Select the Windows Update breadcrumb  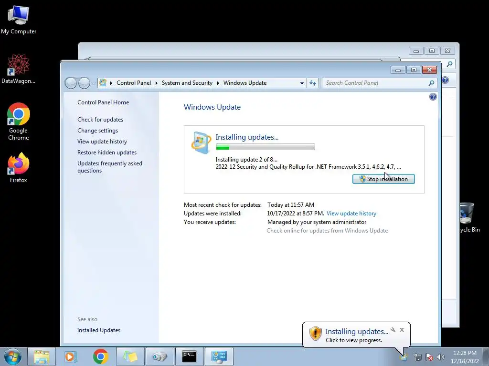pos(245,83)
